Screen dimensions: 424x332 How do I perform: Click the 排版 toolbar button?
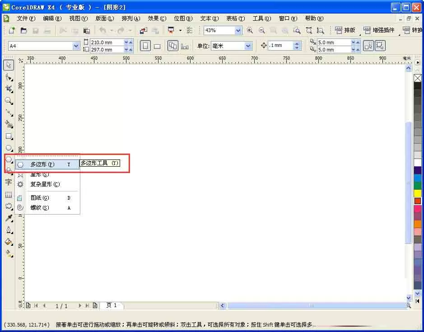(345, 30)
